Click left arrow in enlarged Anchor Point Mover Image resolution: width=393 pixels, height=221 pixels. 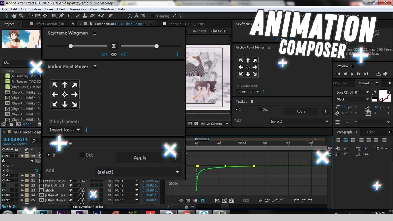55,95
